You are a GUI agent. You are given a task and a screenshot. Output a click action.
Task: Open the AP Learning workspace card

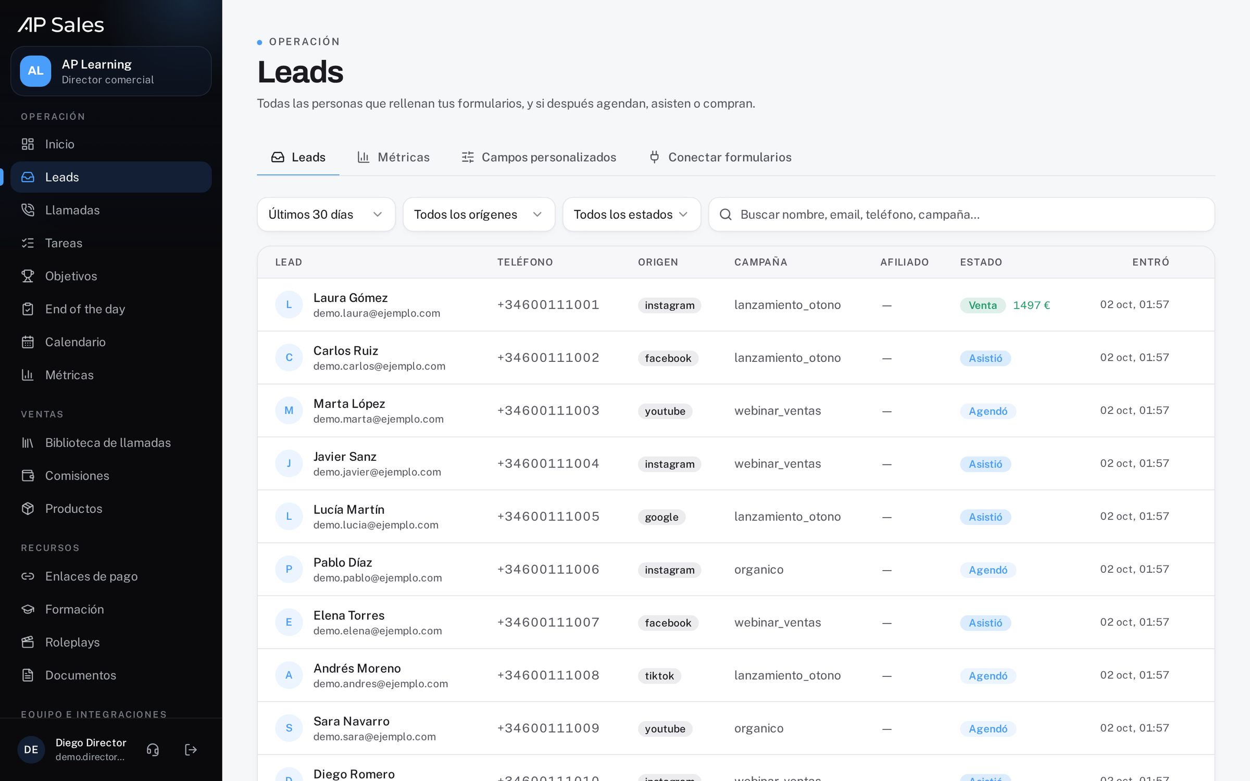pyautogui.click(x=111, y=71)
